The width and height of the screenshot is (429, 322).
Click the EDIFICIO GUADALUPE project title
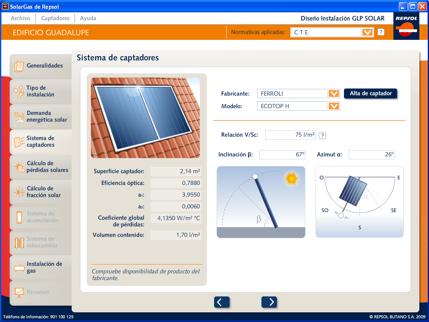pos(51,33)
